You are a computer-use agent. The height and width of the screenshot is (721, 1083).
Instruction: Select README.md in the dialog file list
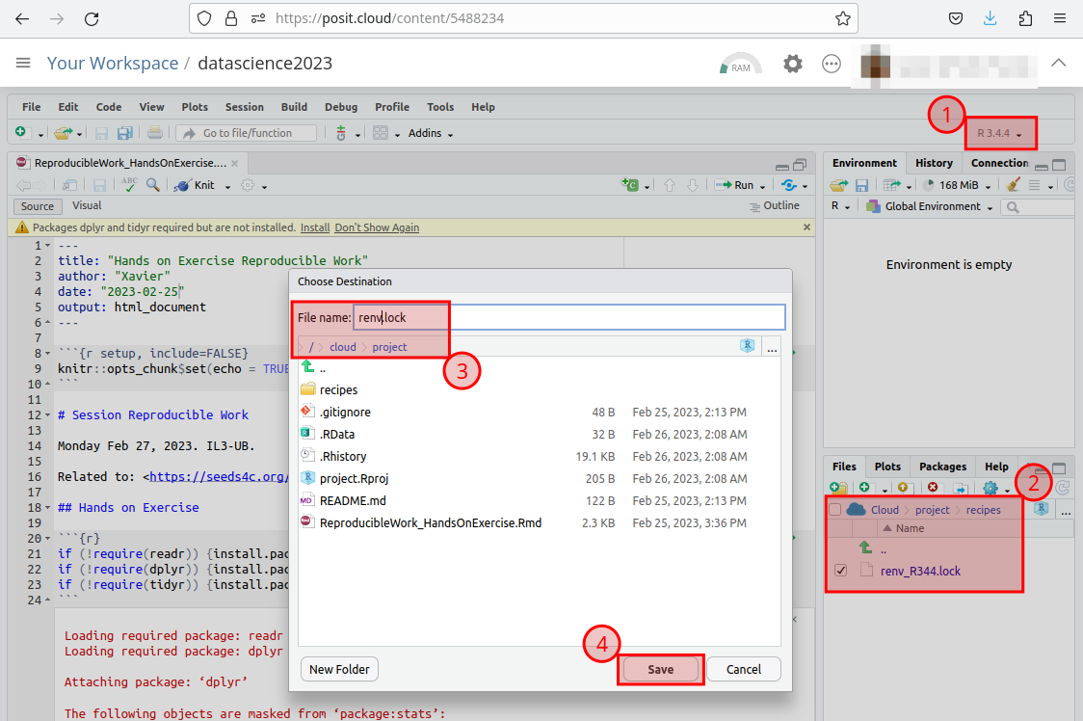(x=353, y=500)
